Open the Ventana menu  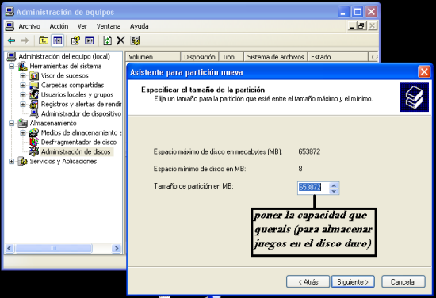109,26
